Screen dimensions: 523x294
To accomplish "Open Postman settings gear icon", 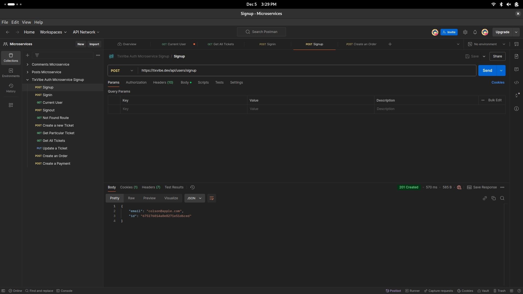I will (x=465, y=32).
